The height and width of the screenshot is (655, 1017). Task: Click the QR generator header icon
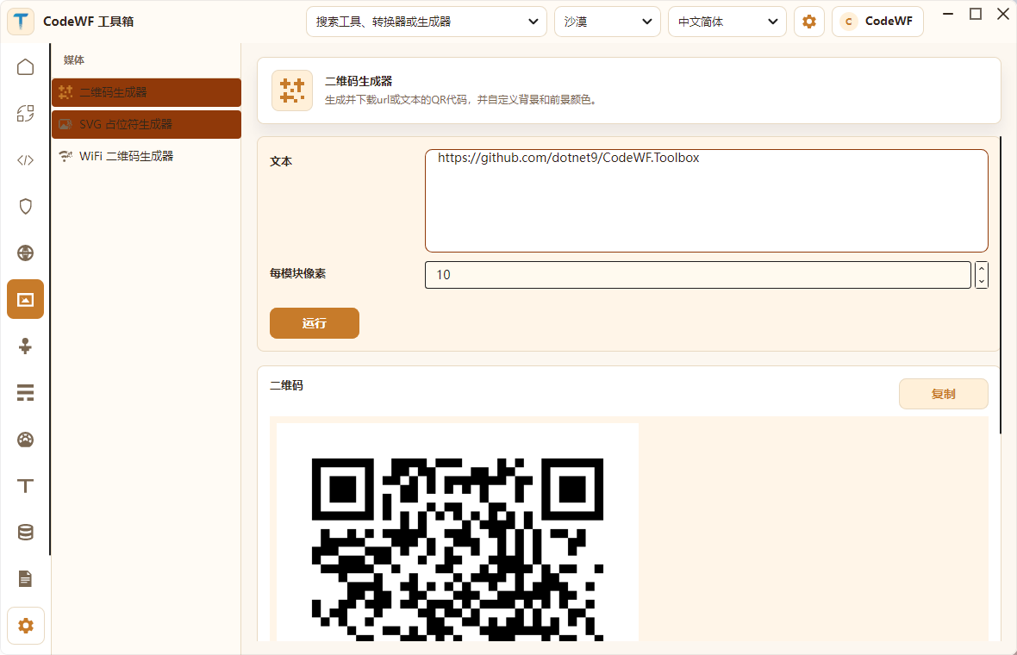pos(292,90)
